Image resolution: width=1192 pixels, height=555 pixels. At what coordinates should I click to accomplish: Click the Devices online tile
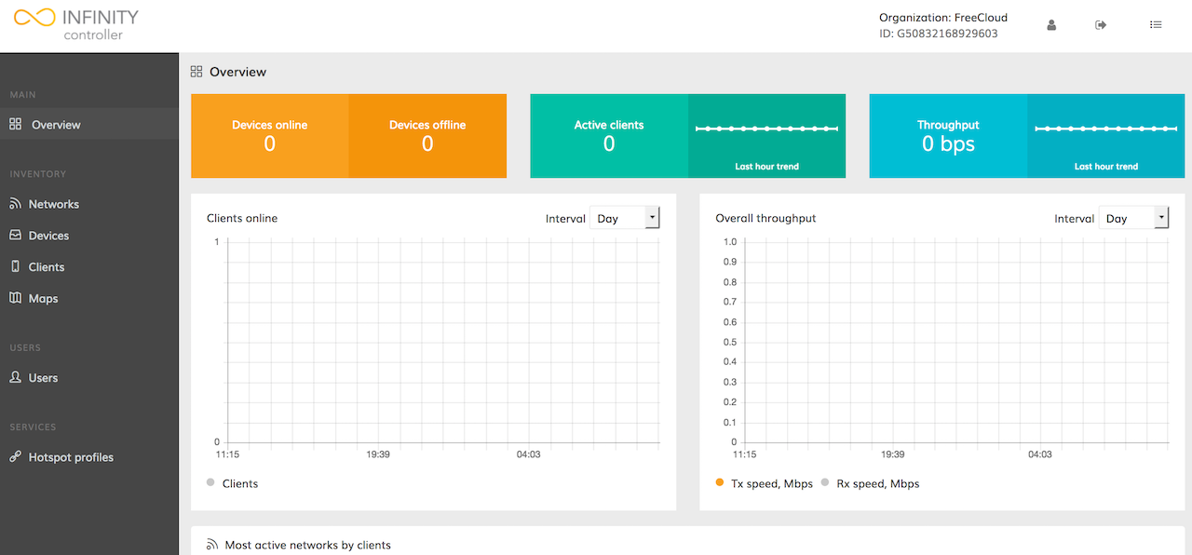pyautogui.click(x=269, y=136)
